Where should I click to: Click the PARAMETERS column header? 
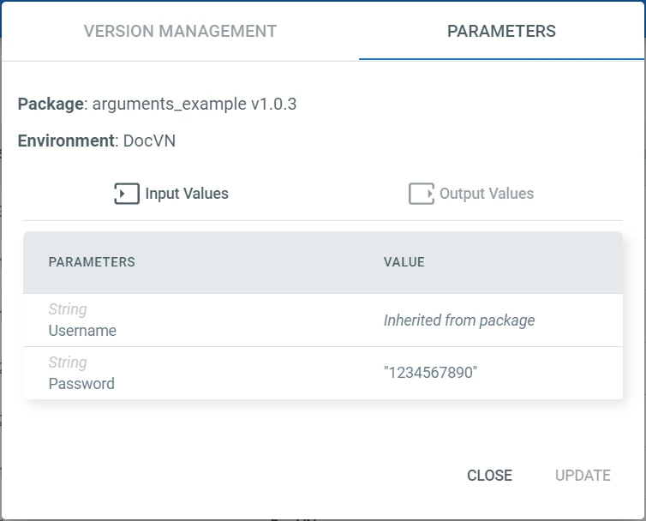click(92, 262)
